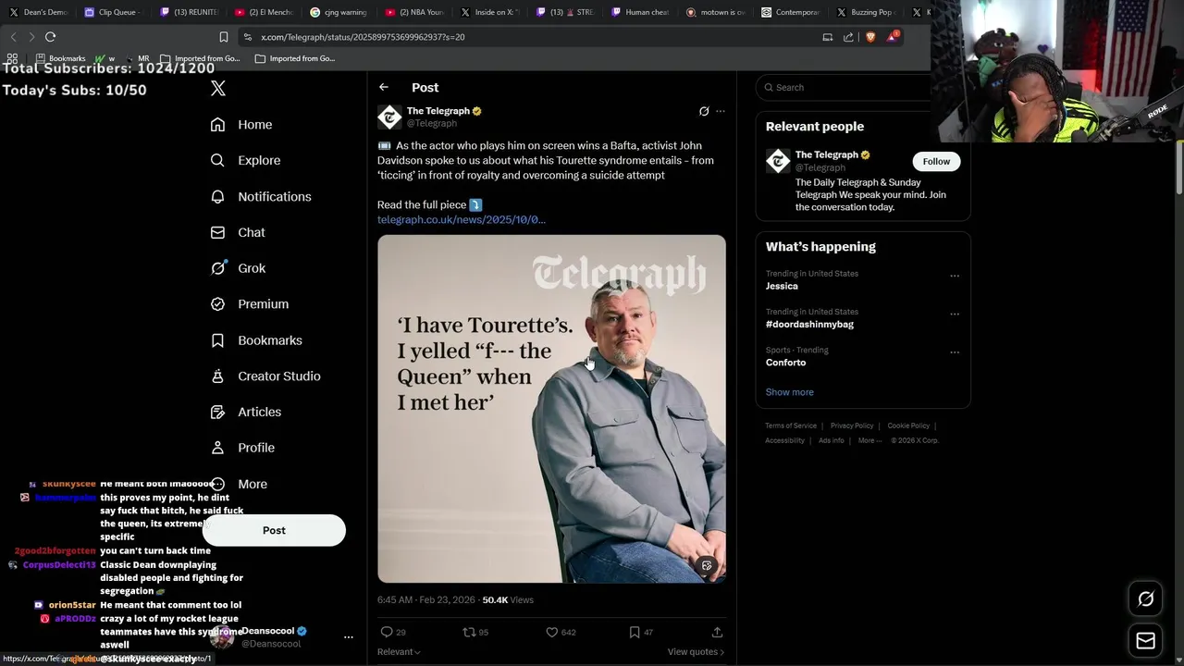Screen dimensions: 1184x666
Task: Click the page's vertical scrollbar
Action: (1179, 166)
